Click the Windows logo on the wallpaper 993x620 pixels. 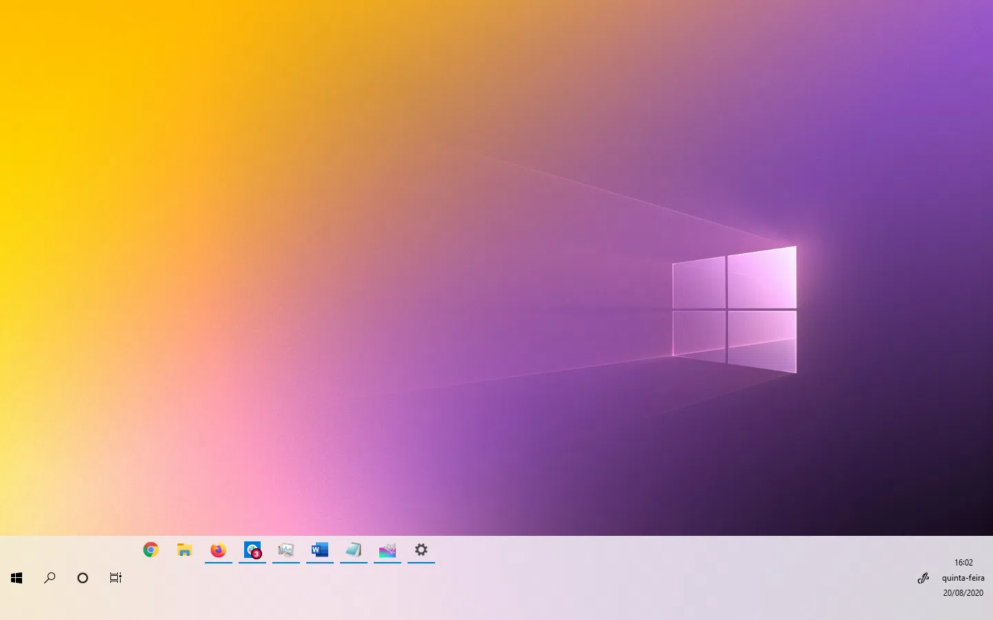click(734, 309)
